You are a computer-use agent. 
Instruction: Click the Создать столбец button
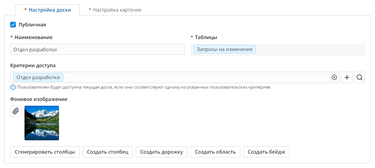(108, 152)
